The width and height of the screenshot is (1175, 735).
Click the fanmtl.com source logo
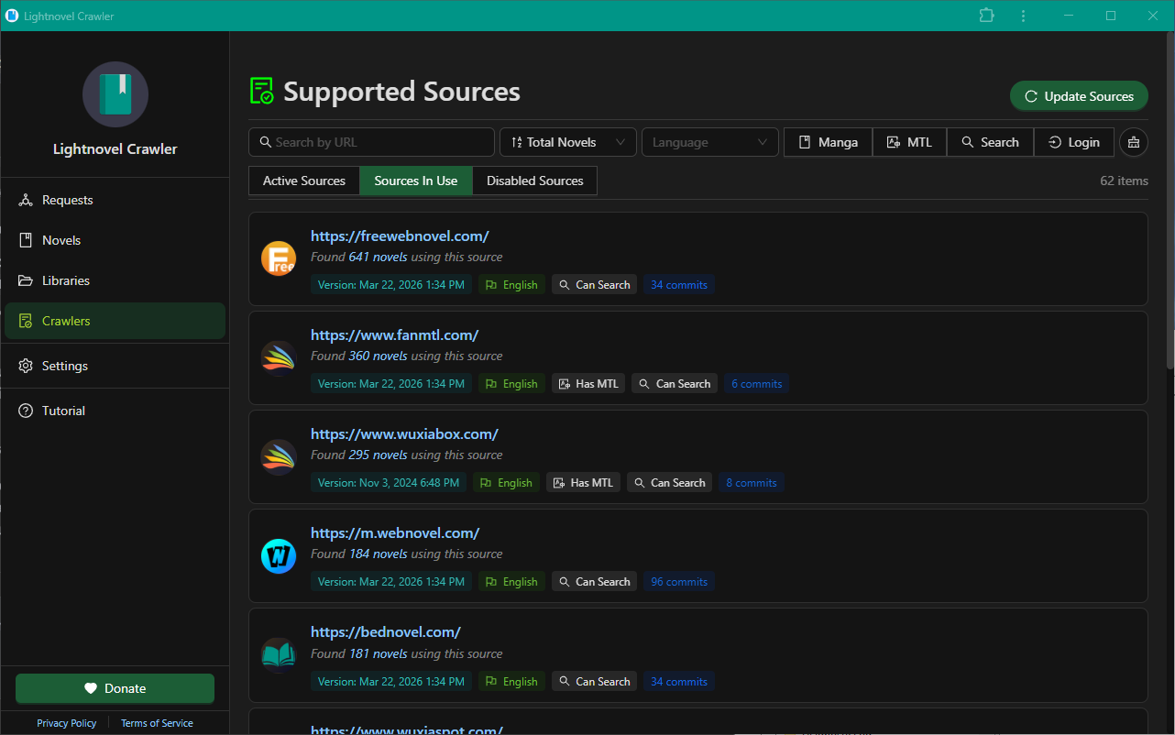(279, 357)
